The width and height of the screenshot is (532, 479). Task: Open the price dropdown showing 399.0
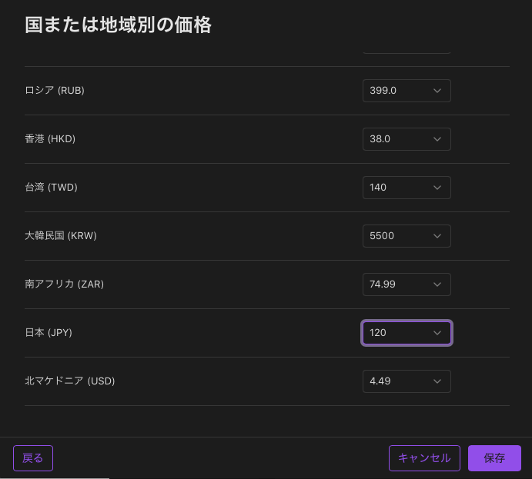pyautogui.click(x=407, y=91)
